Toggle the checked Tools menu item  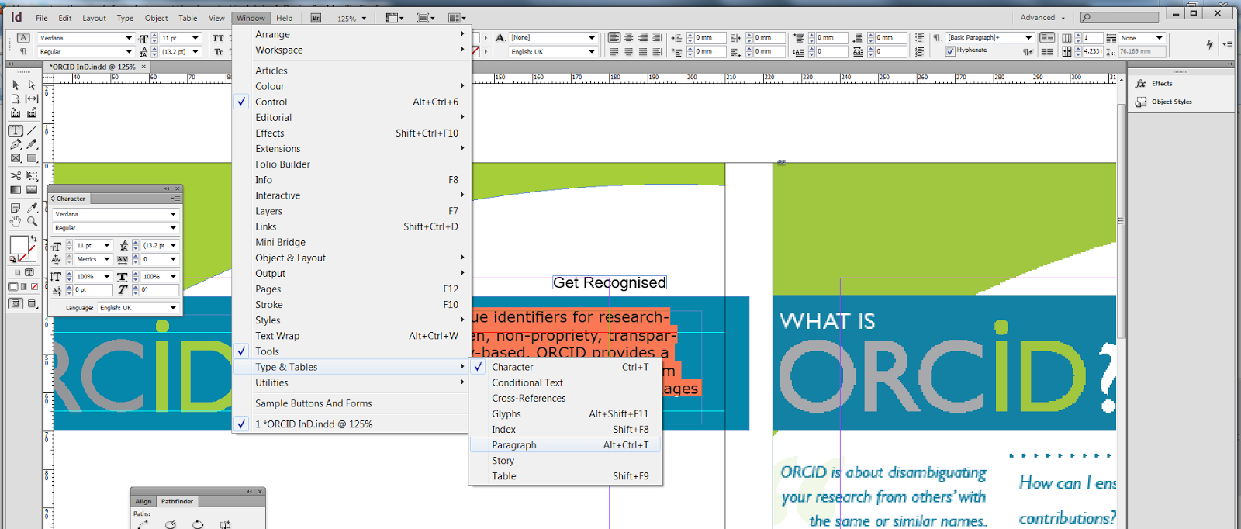[351, 351]
